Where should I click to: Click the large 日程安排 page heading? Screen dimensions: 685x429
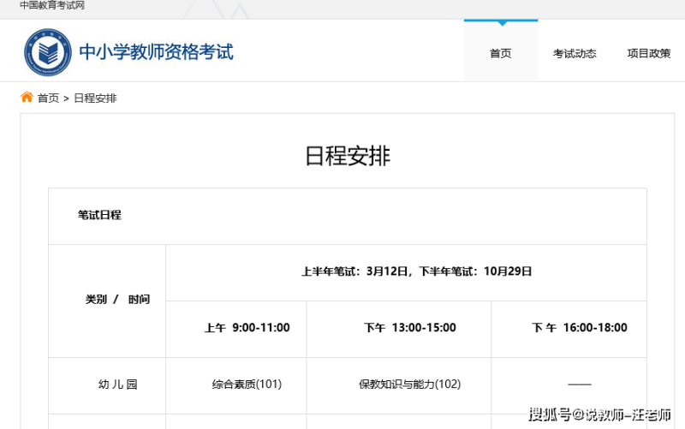(x=348, y=156)
